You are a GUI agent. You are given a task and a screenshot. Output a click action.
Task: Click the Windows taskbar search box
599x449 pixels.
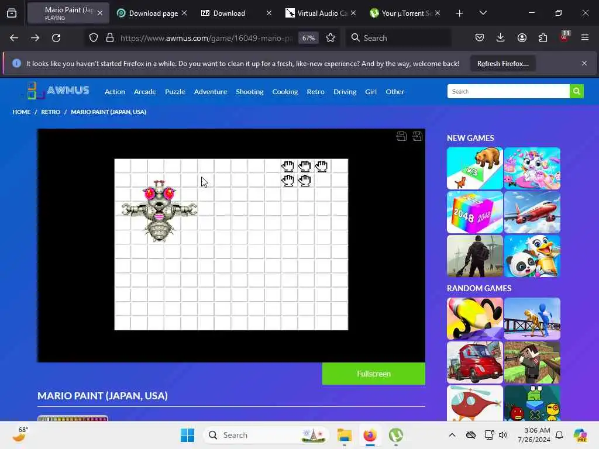(266, 435)
